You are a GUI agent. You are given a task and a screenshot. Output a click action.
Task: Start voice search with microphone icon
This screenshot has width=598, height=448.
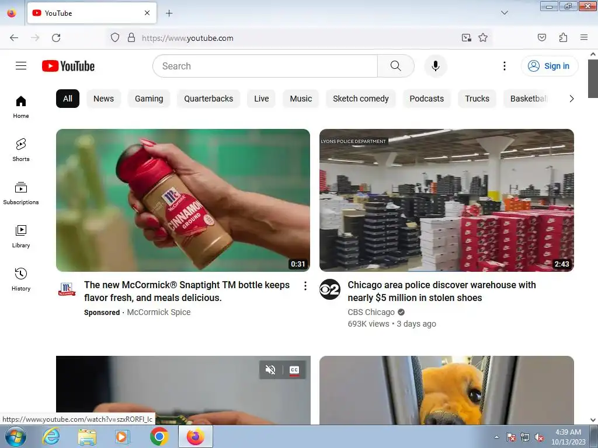435,66
